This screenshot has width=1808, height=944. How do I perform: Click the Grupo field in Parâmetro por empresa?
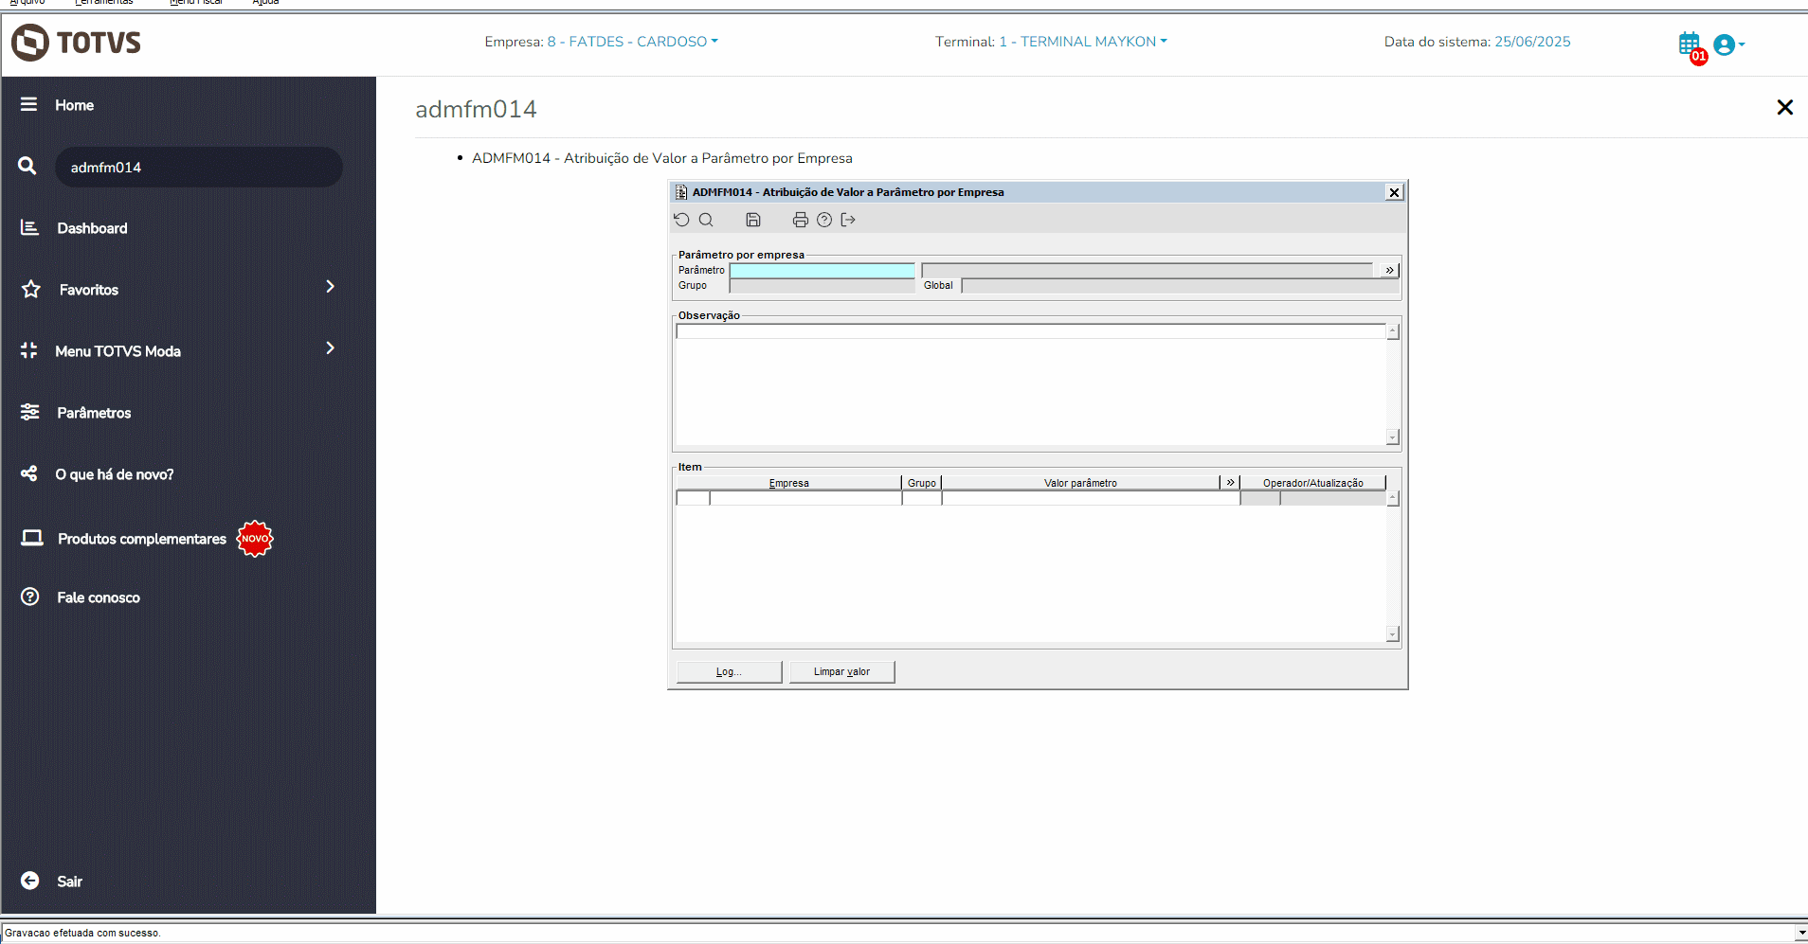(822, 285)
